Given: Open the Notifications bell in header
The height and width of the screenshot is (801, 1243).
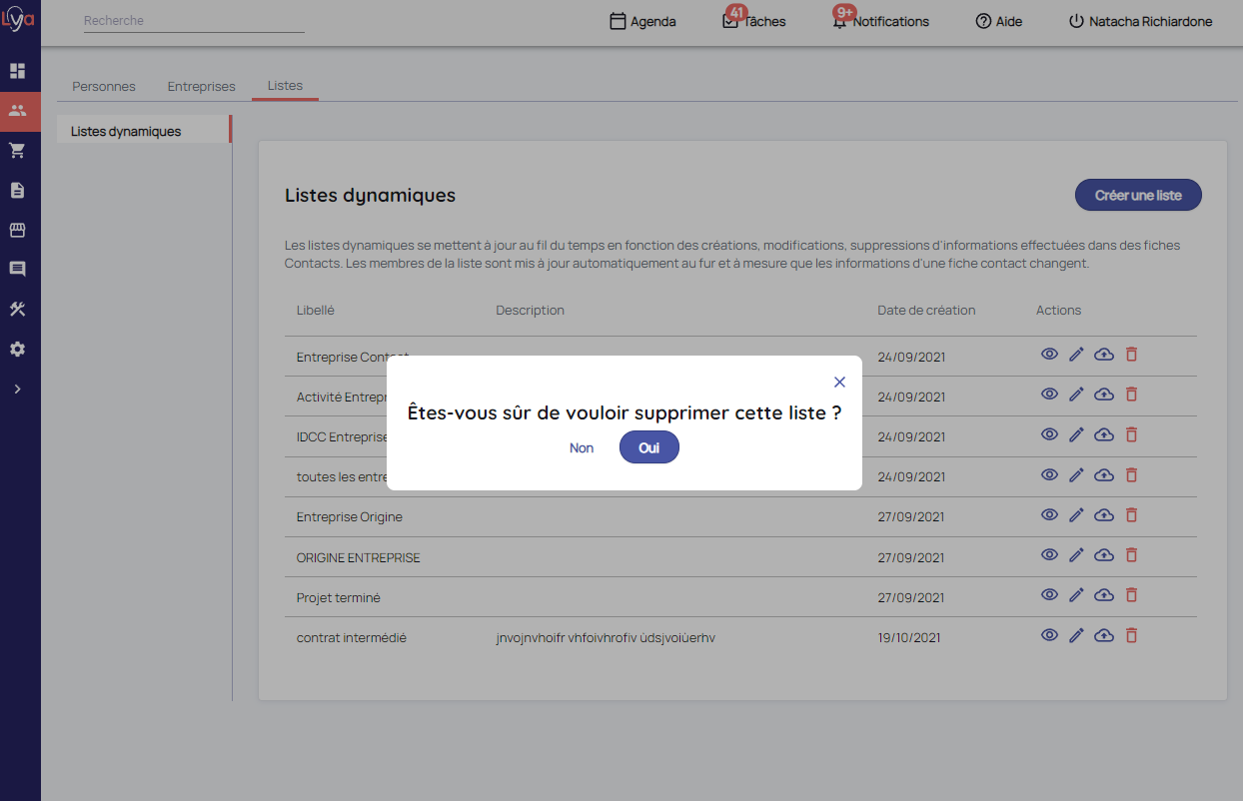Looking at the screenshot, I should [x=880, y=21].
